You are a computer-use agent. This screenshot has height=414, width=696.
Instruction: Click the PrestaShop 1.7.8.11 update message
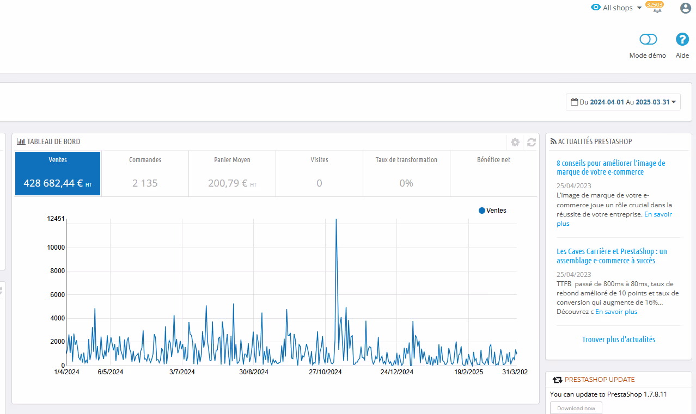tap(608, 394)
